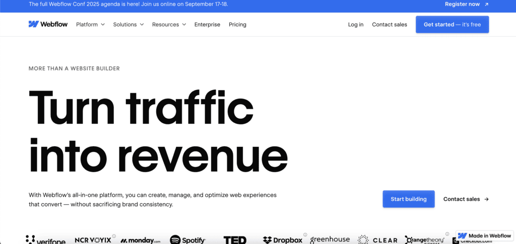Click the monday.com logo
Viewport: 516px width, 244px height.
coord(140,240)
